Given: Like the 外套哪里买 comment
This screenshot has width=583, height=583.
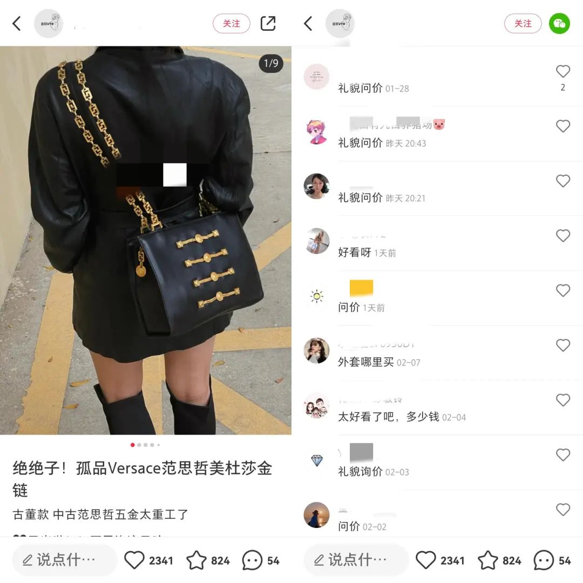Looking at the screenshot, I should click(x=563, y=345).
